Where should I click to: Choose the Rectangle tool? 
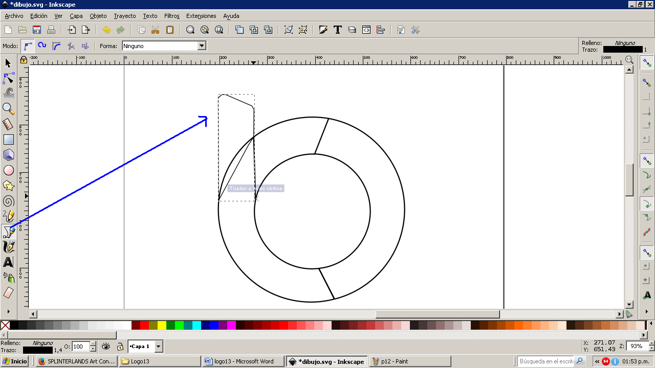[x=8, y=140]
